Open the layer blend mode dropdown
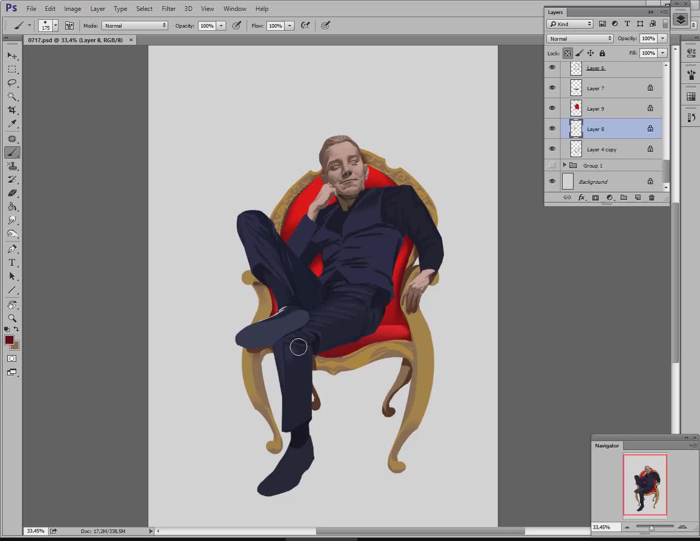Viewport: 700px width, 541px height. pyautogui.click(x=580, y=39)
